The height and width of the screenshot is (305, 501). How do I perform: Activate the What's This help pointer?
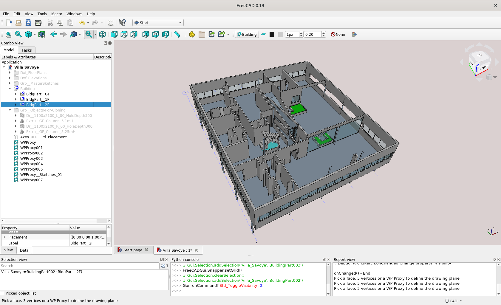[x=122, y=23]
